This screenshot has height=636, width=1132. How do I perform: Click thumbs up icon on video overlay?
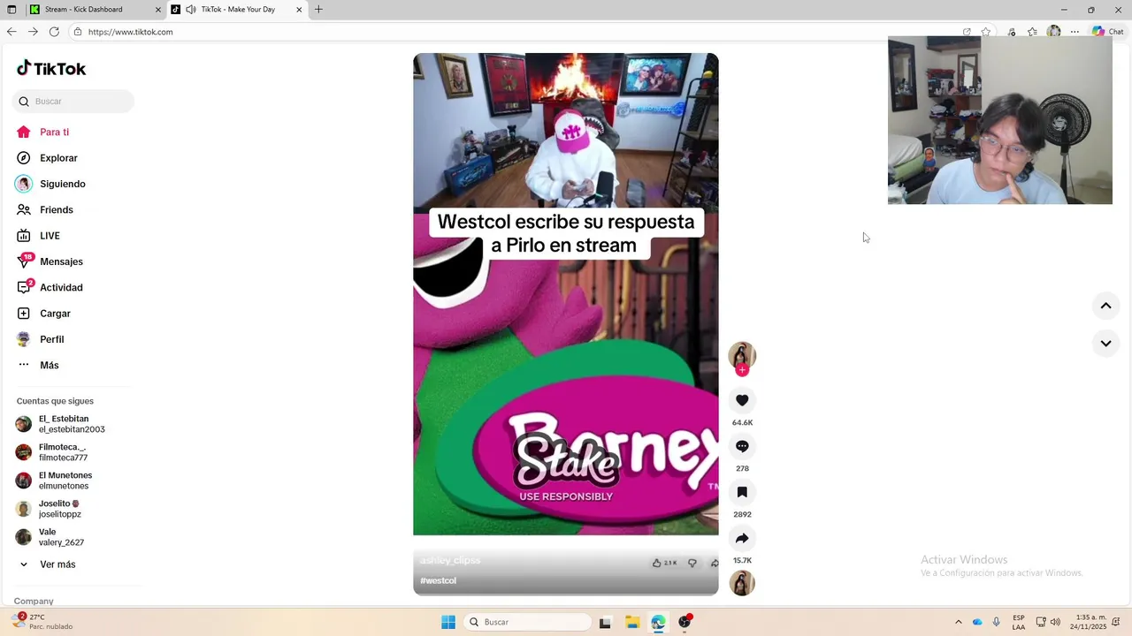[x=657, y=563]
